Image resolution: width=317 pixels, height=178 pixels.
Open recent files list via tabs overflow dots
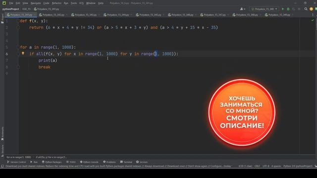coord(313,15)
